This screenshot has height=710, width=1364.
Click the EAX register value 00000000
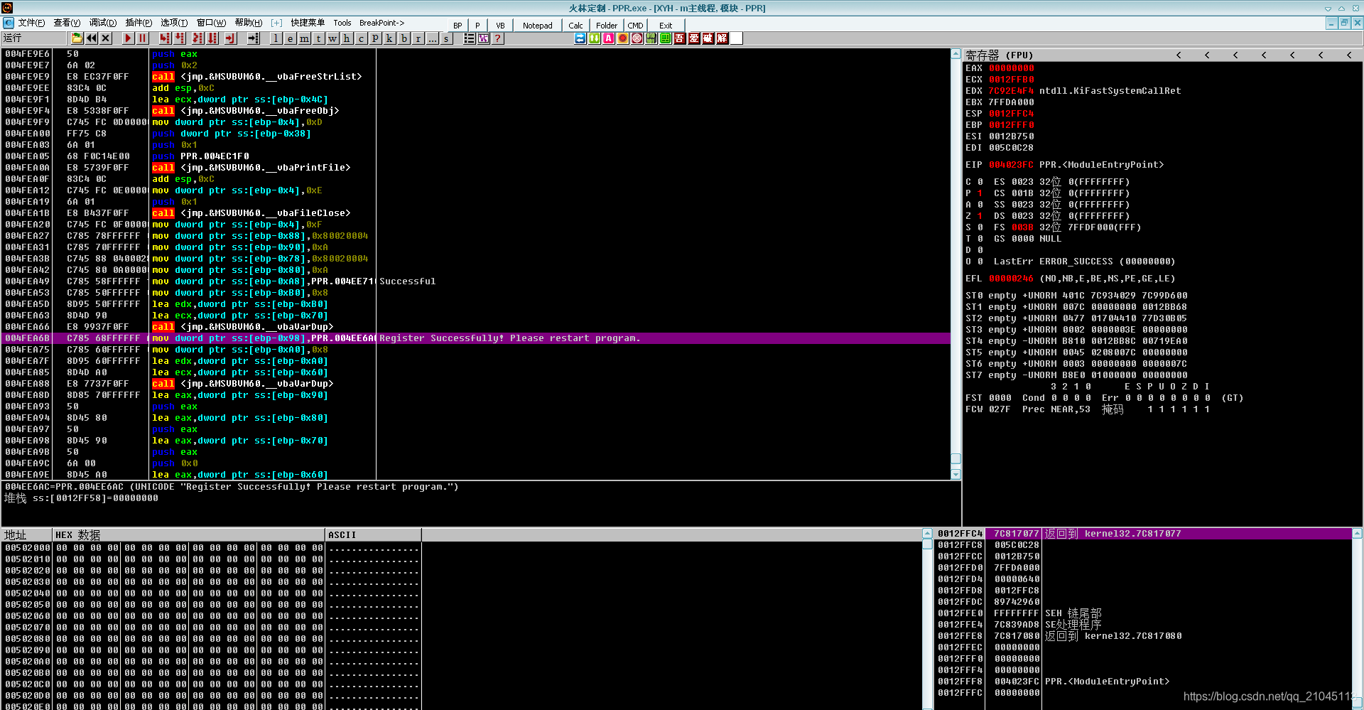1012,68
